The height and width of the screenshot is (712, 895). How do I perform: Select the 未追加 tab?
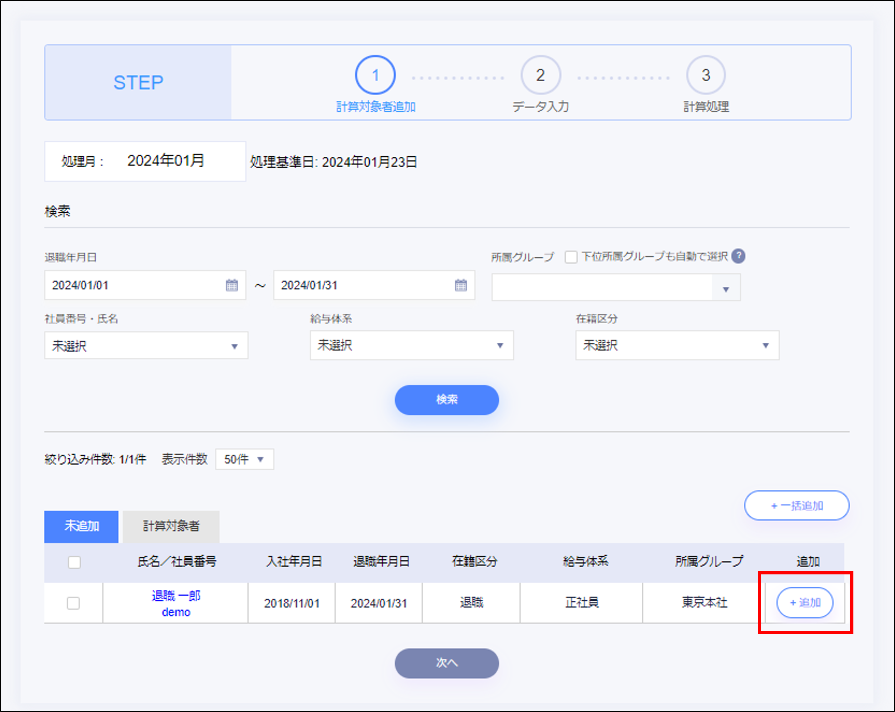pyautogui.click(x=81, y=527)
